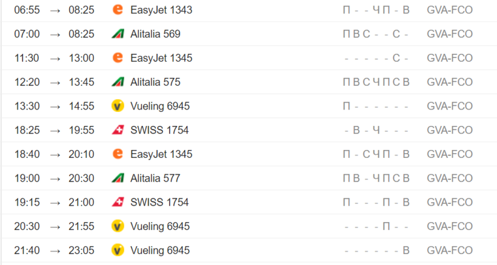Open the Alitalia 577 flight link

pos(155,178)
